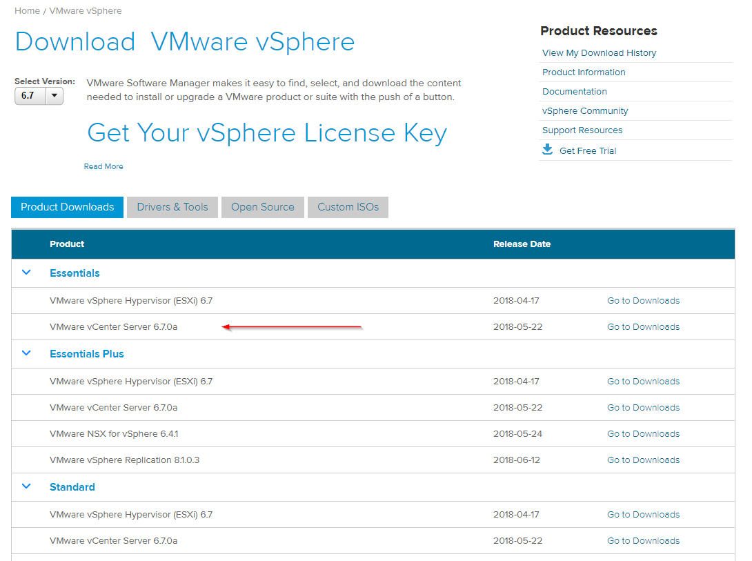Click the Essentials Plus section title
This screenshot has width=752, height=561.
coord(87,354)
